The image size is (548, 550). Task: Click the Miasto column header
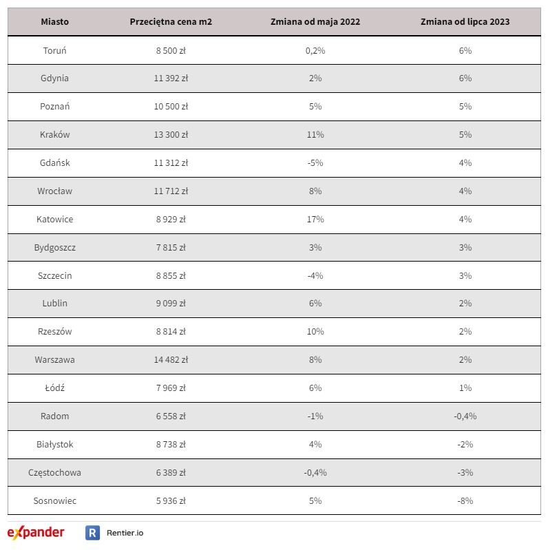pos(54,22)
